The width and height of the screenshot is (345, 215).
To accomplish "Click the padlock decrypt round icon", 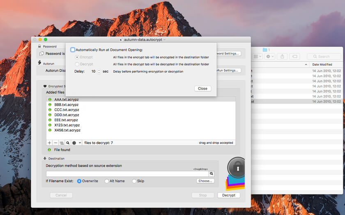I will pos(237,168).
